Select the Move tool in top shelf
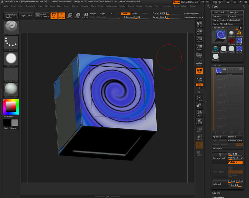The image size is (249, 198). tap(69, 15)
